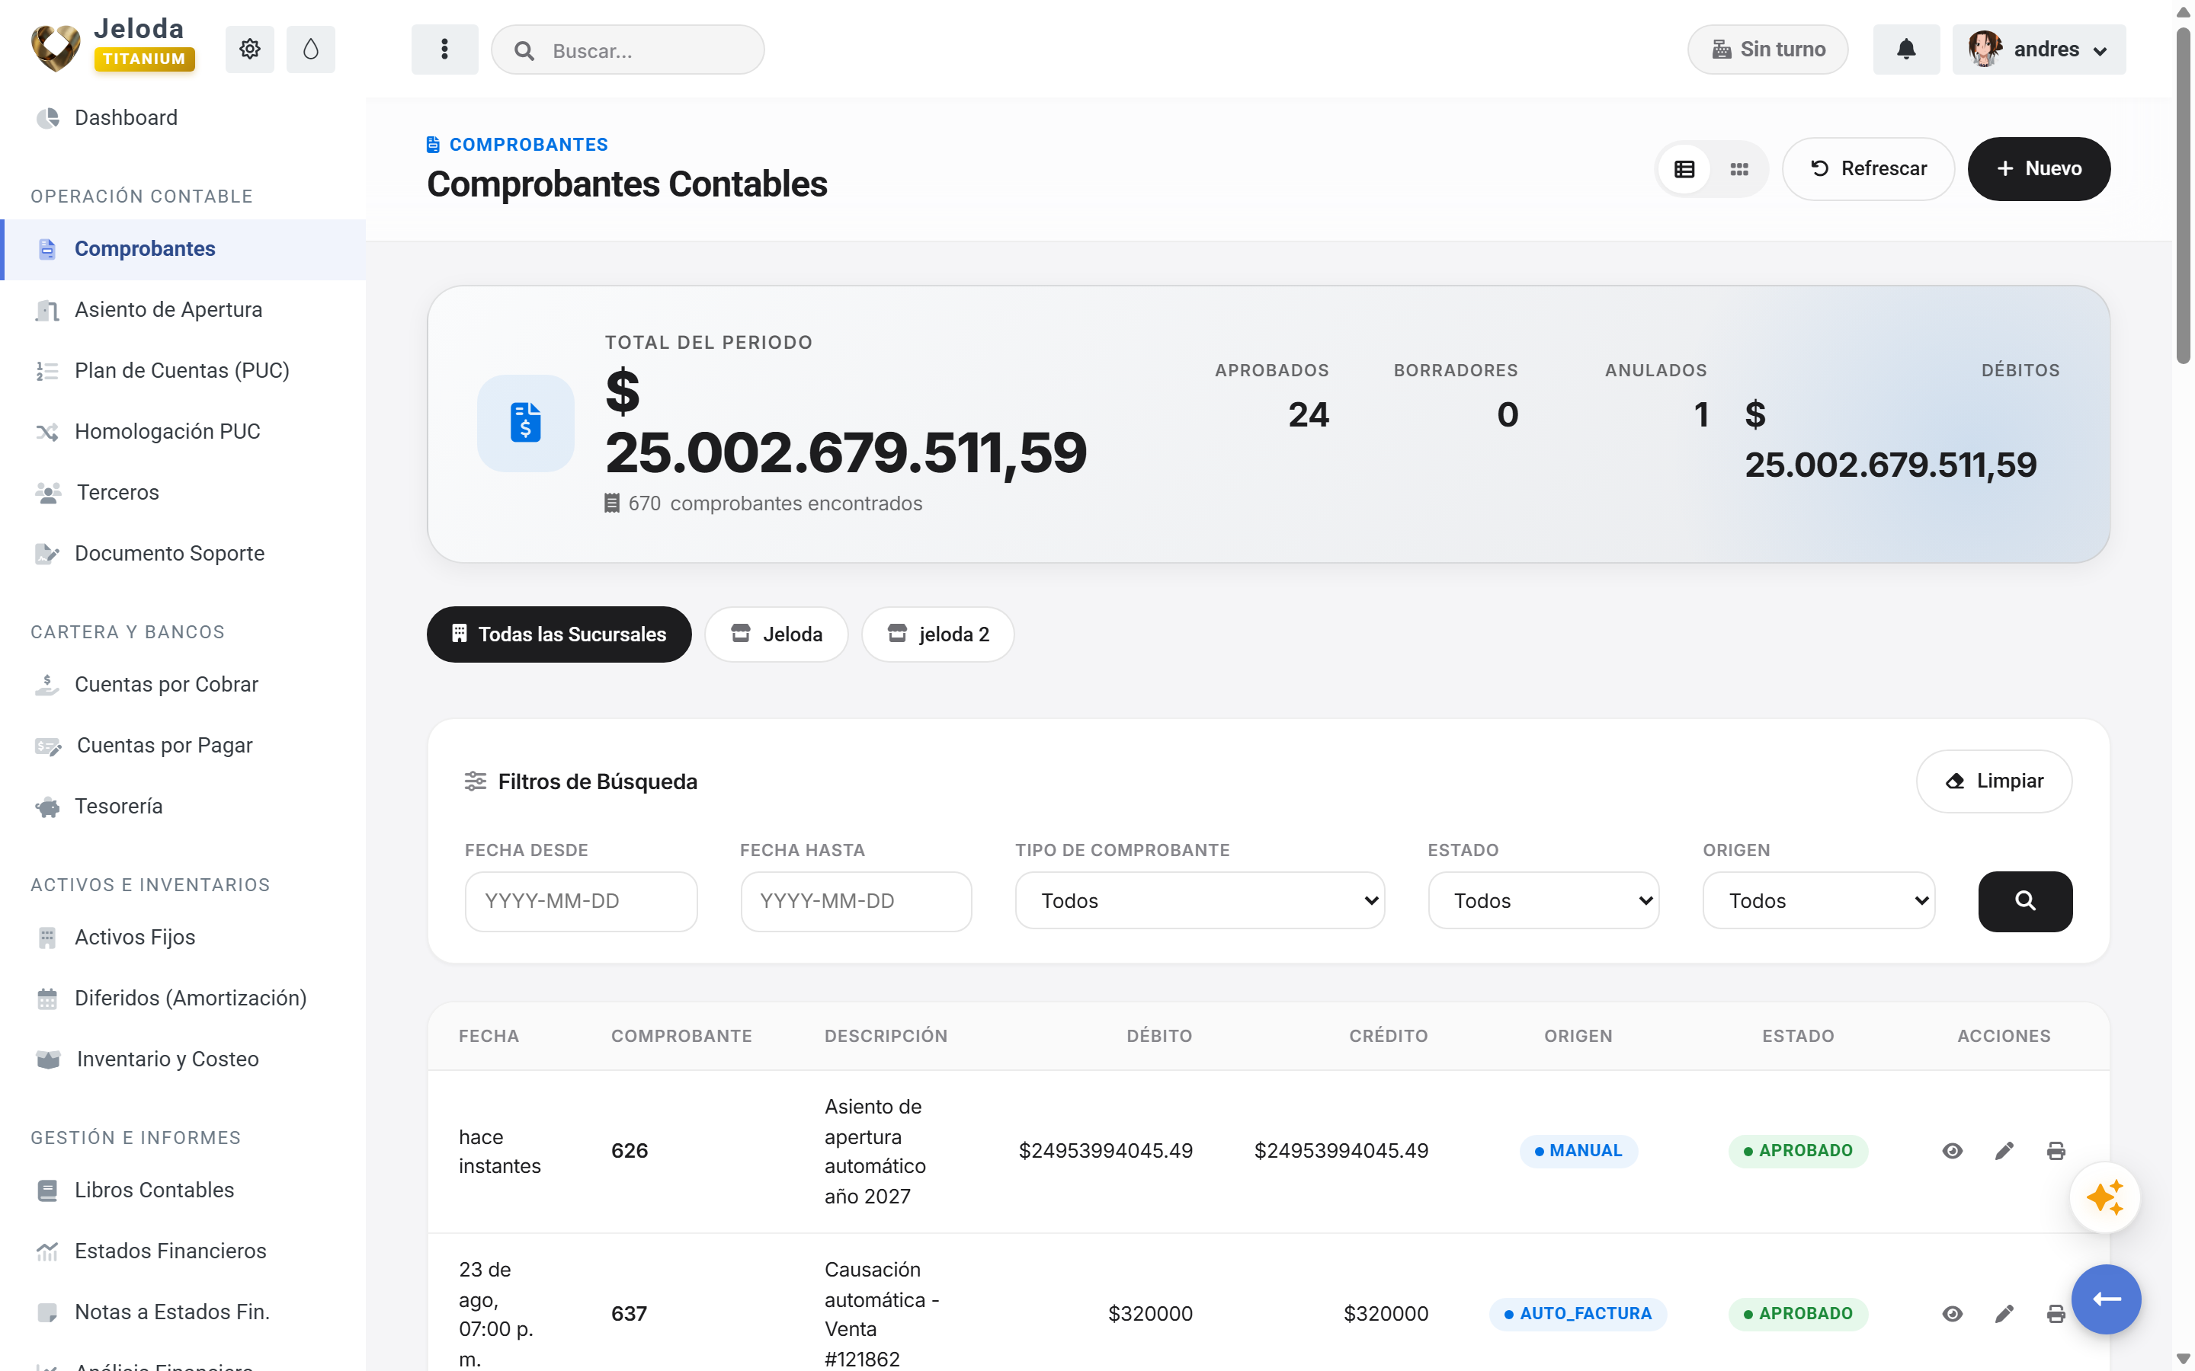Open the settings gear icon

[x=249, y=49]
